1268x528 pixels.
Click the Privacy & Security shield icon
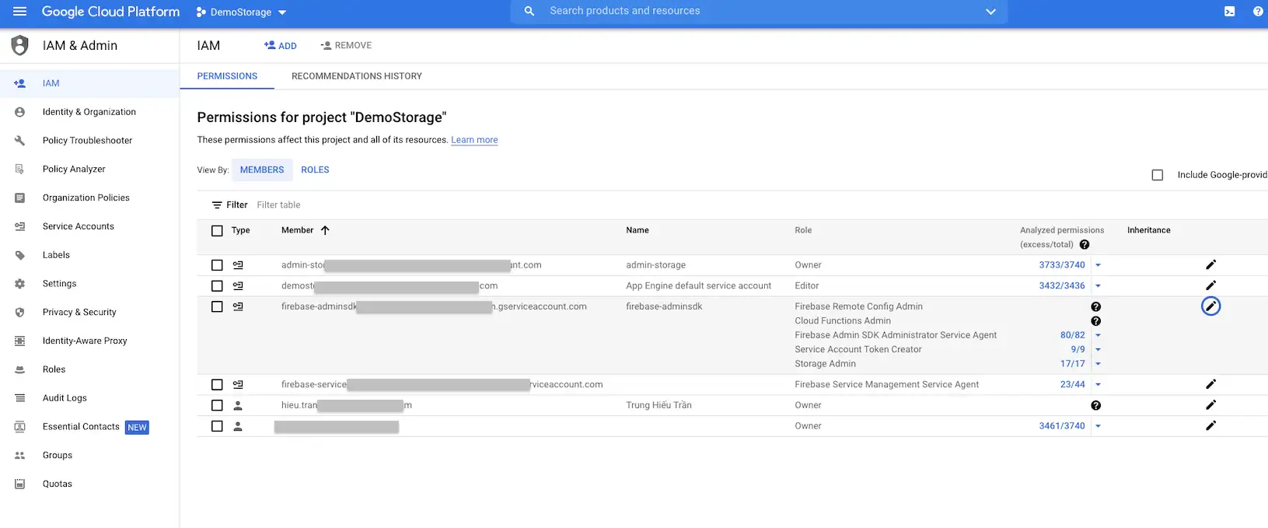point(20,313)
